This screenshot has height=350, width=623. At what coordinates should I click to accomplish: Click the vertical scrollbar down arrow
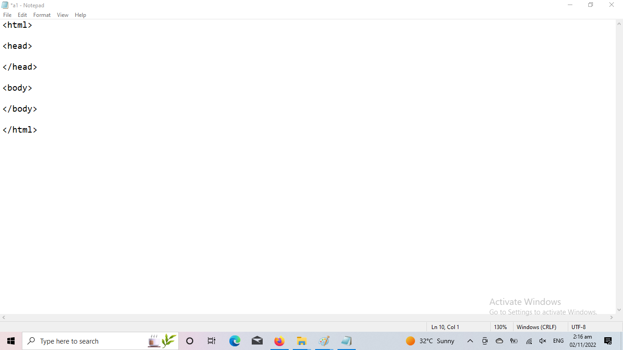(x=619, y=310)
